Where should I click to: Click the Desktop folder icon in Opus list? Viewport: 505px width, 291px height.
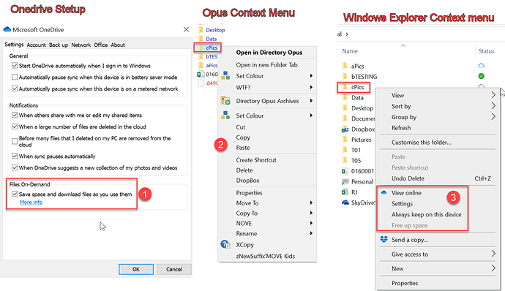(201, 30)
